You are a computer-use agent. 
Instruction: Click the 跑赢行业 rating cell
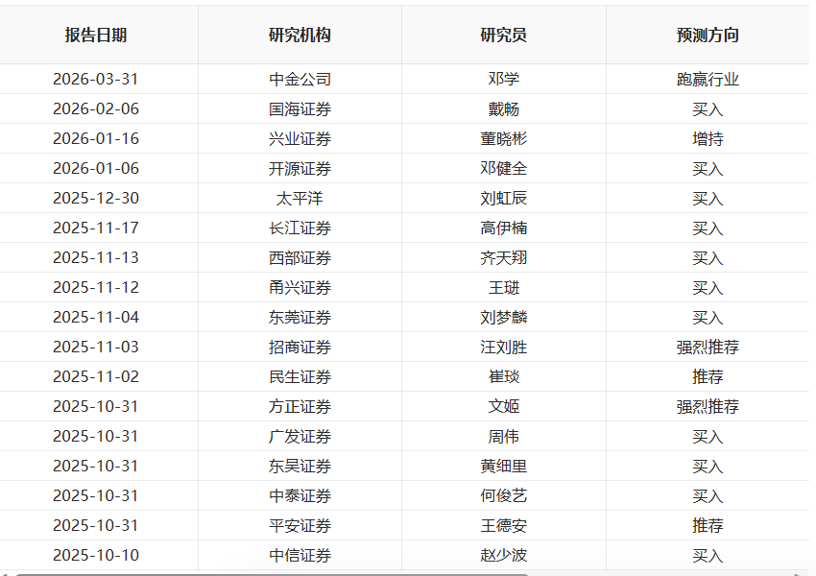click(708, 79)
